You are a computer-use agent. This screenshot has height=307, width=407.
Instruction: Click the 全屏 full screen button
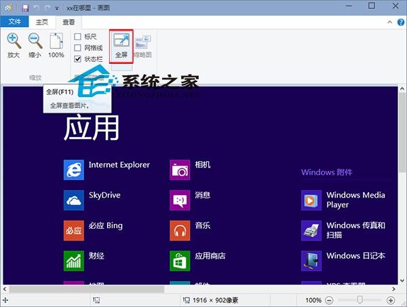(x=121, y=46)
